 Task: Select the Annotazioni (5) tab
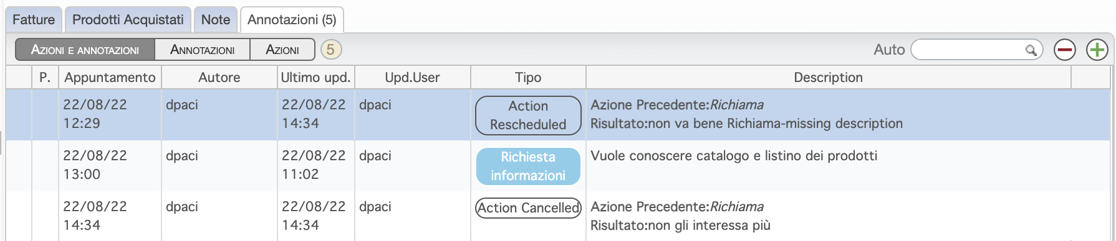point(292,19)
